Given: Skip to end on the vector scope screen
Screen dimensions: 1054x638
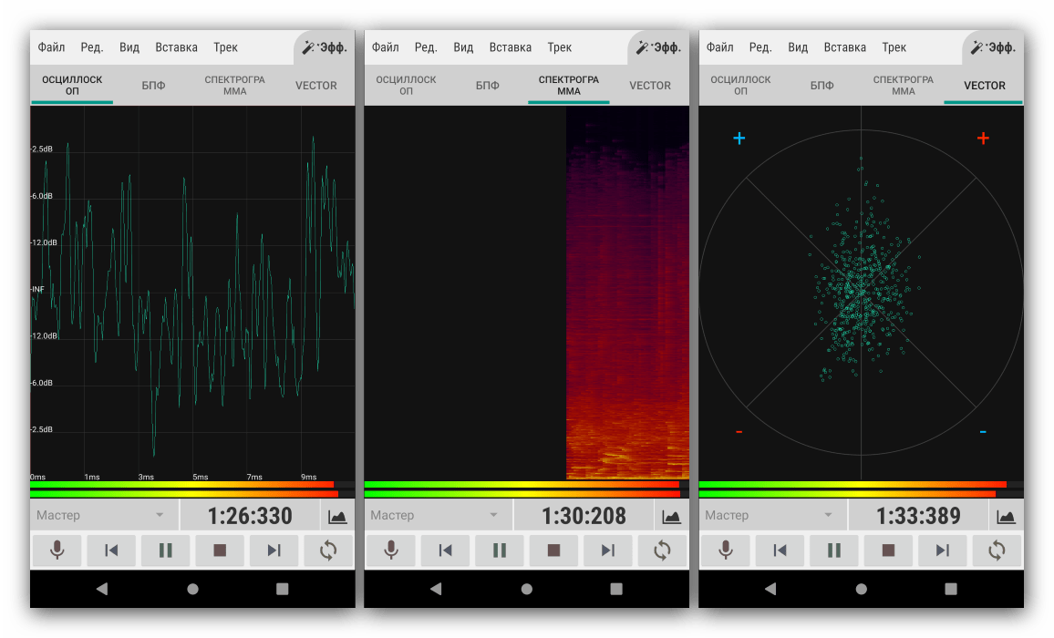Looking at the screenshot, I should click(943, 551).
